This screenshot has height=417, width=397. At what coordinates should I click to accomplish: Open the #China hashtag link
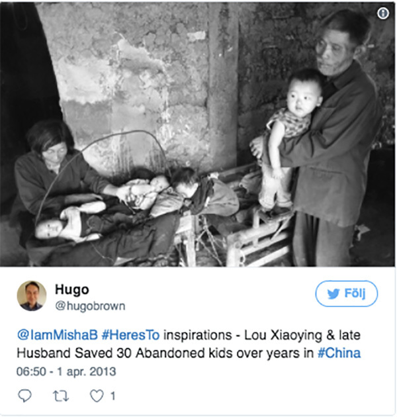[339, 353]
